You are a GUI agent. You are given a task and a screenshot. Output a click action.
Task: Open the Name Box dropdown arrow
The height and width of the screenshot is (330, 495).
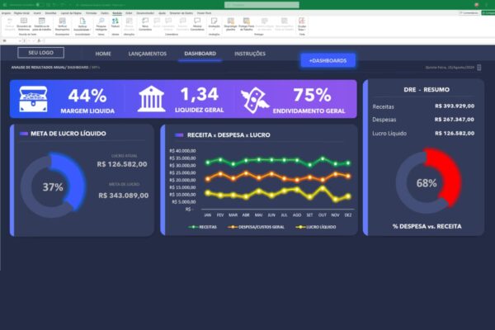coord(20,40)
